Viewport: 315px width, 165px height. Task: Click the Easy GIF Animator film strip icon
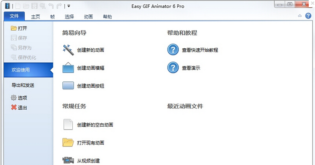click(x=7, y=6)
